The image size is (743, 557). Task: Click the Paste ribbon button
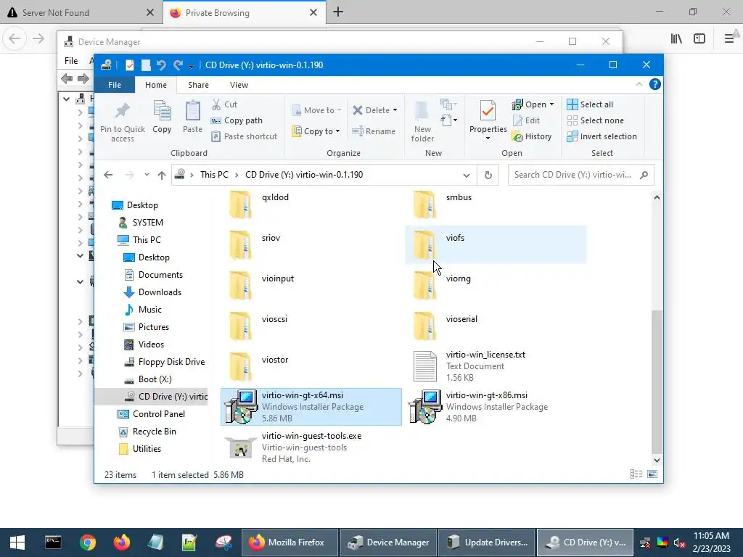(x=192, y=117)
